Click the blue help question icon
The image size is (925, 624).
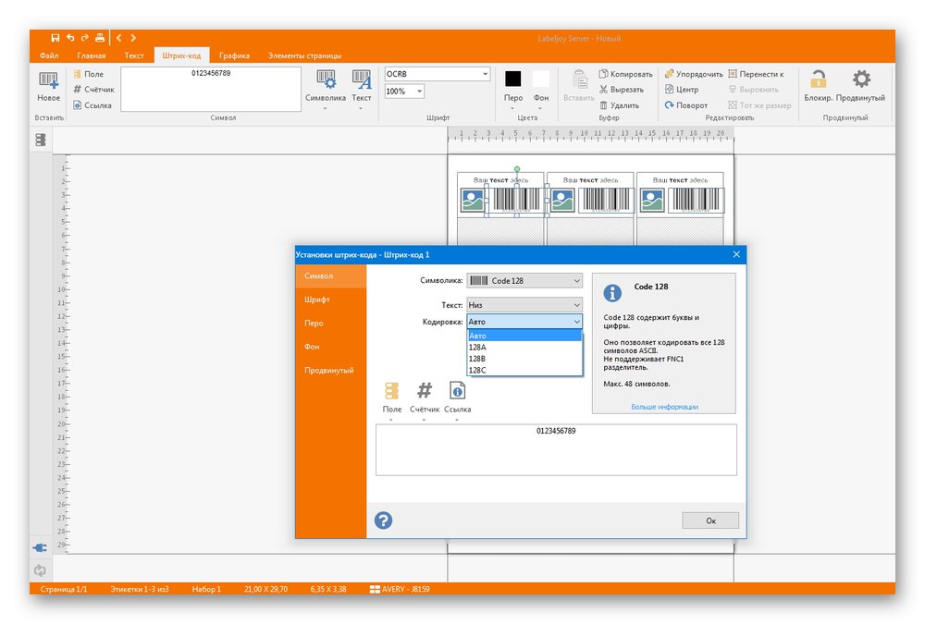coord(383,520)
